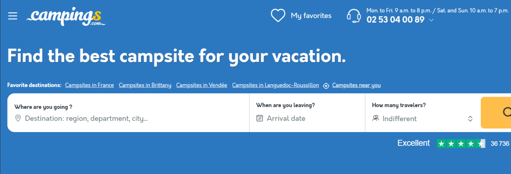
Task: Call phone number 02 53 04 00 89
Action: click(395, 20)
